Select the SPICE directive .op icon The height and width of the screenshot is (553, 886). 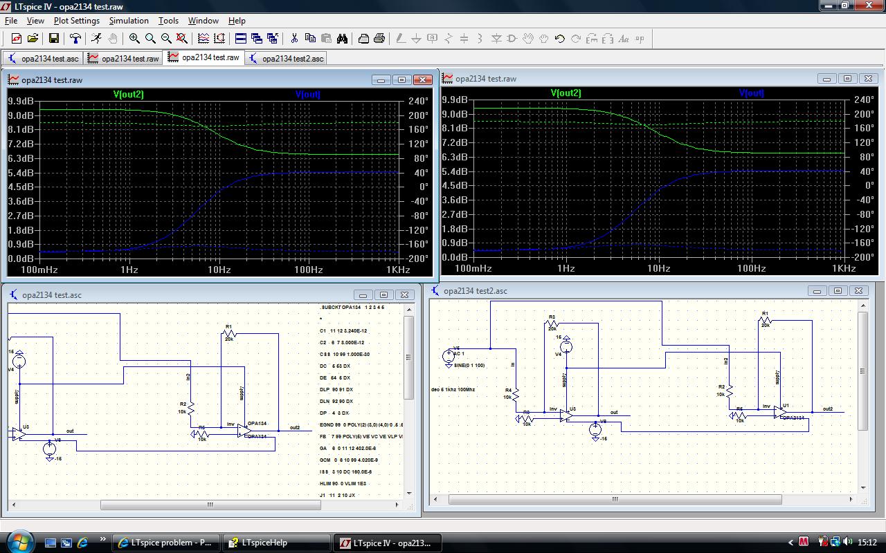point(640,39)
